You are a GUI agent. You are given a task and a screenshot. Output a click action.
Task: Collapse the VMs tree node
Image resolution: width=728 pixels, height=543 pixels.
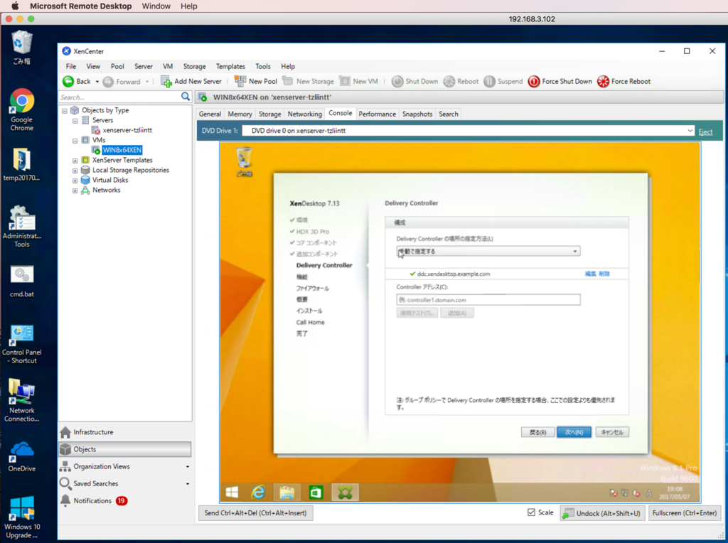pos(75,141)
